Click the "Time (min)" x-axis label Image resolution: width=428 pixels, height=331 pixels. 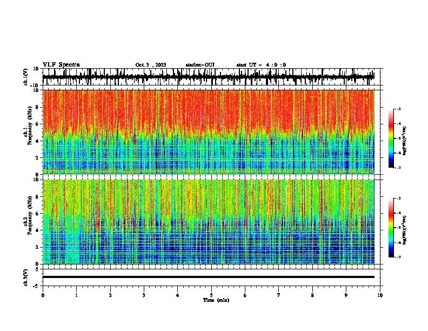pos(216,300)
